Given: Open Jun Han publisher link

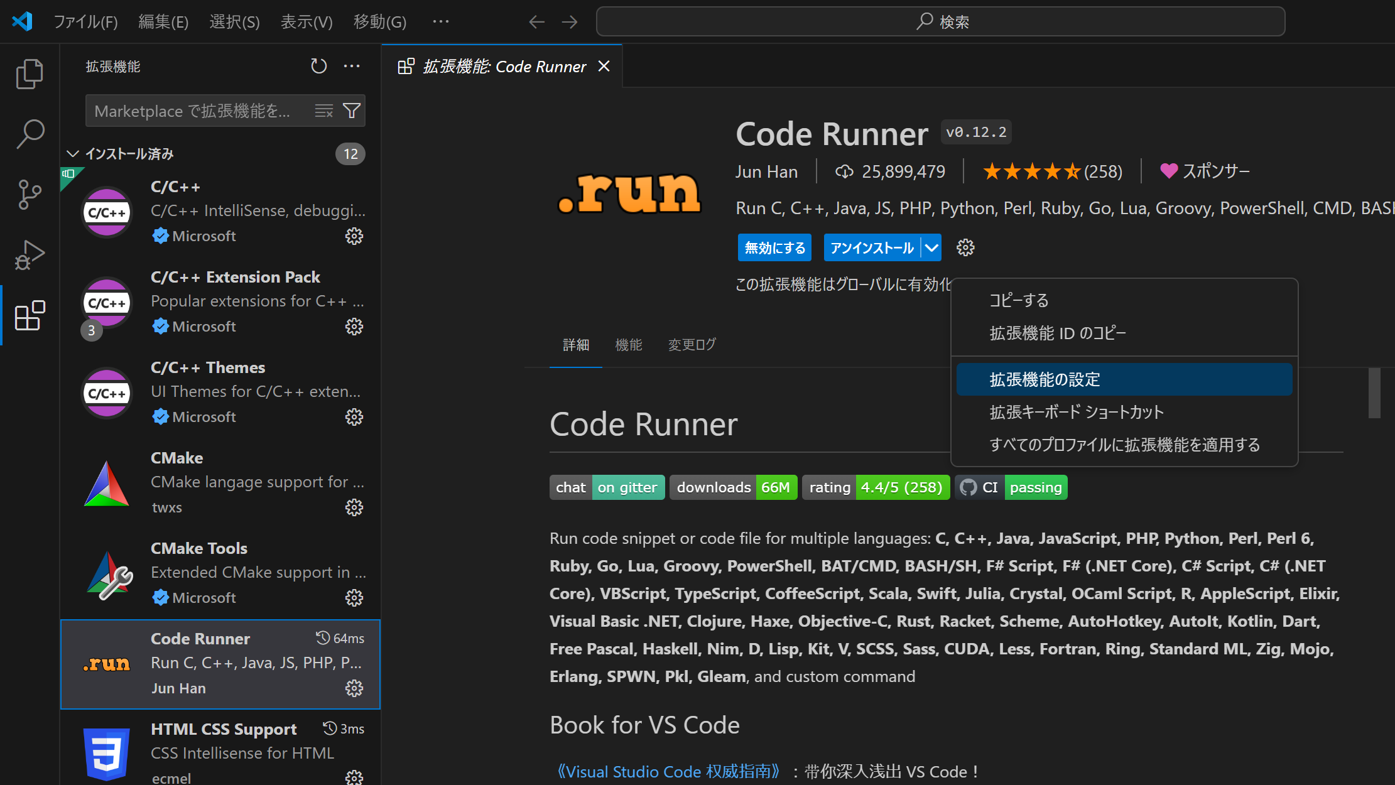Looking at the screenshot, I should [x=766, y=171].
